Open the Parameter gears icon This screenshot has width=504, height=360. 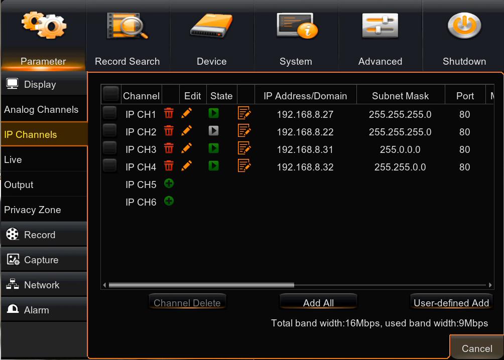coord(44,25)
